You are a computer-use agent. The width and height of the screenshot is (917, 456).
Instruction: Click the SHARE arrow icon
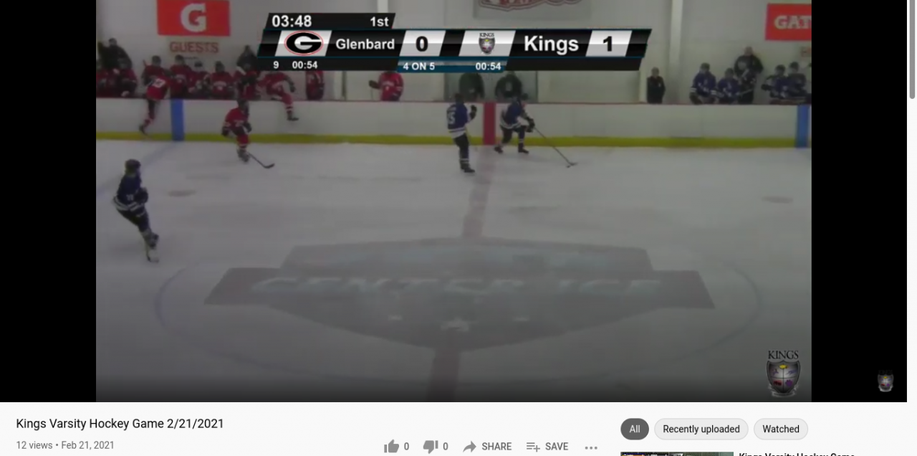tap(469, 447)
